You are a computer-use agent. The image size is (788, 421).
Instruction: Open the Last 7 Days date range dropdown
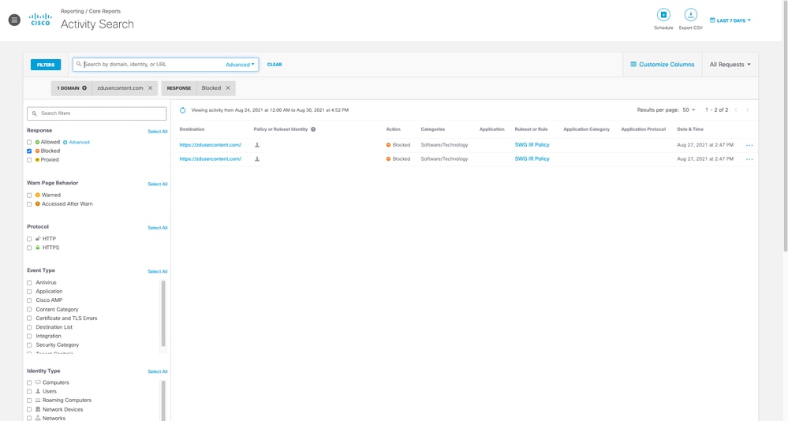point(730,20)
